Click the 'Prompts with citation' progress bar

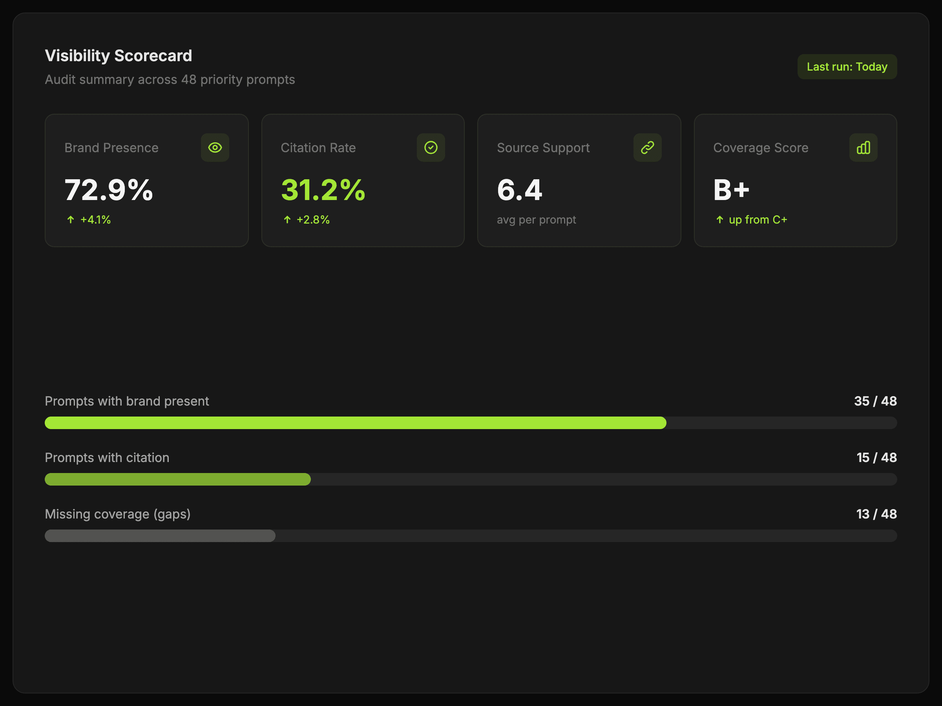(471, 479)
